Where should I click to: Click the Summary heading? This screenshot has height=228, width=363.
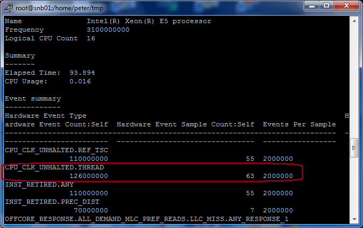(x=20, y=56)
